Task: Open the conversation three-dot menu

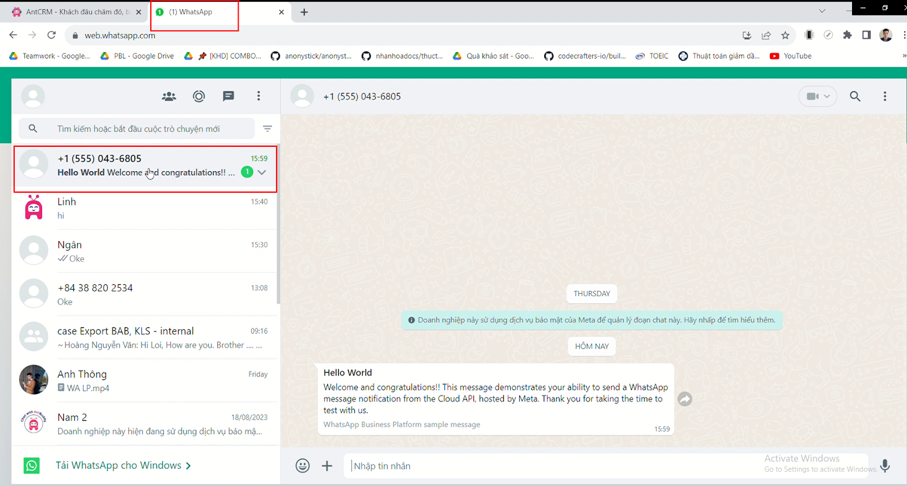Action: 884,96
